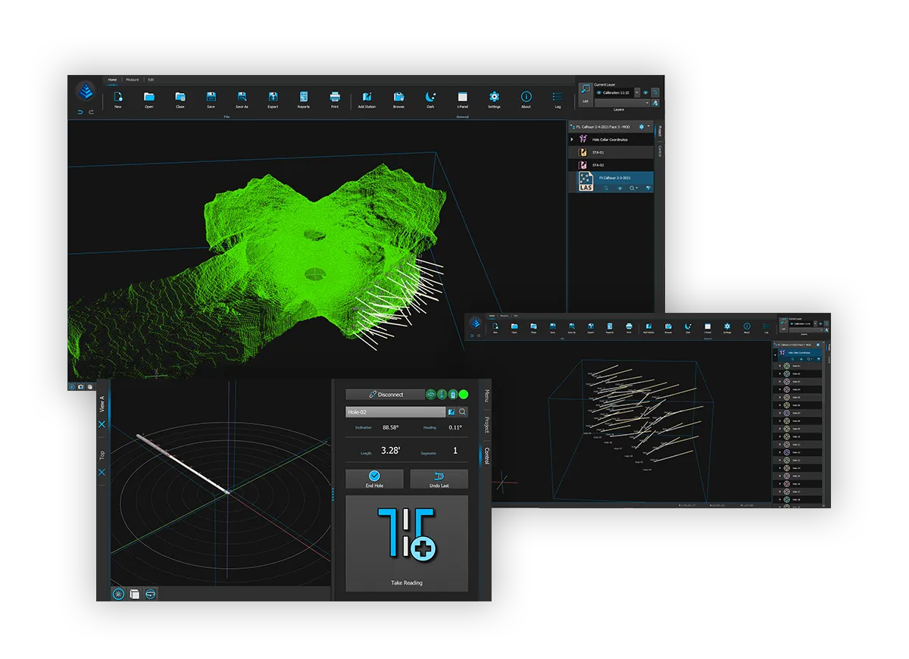Click the undo arrow under main window logo
The image size is (909, 659).
tap(80, 112)
